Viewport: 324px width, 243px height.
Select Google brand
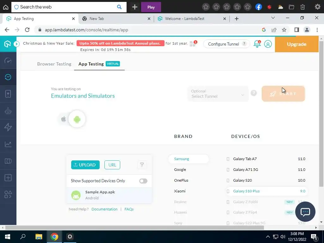(180, 170)
